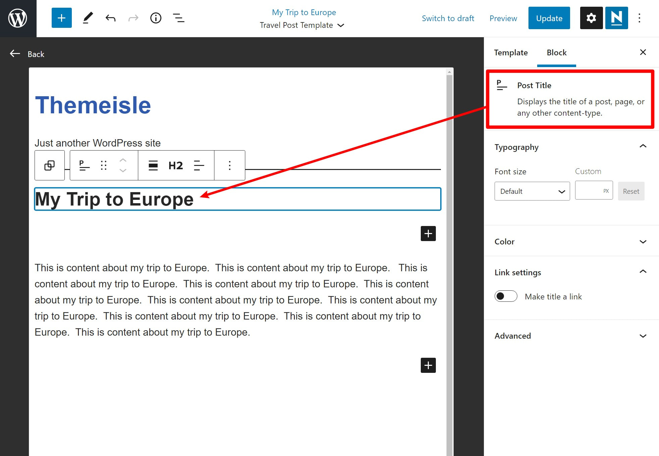
Task: Open the block inserter
Action: pos(61,18)
